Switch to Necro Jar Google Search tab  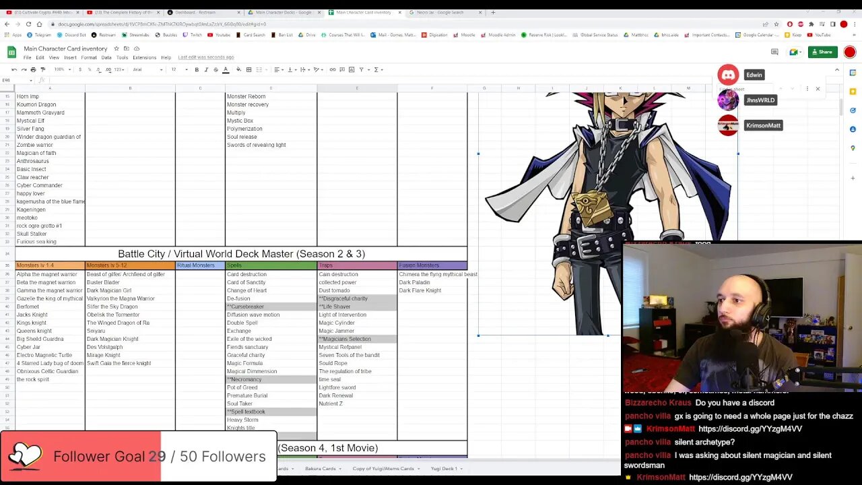click(x=445, y=12)
